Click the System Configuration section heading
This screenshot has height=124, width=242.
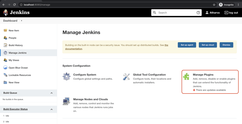tap(76, 66)
